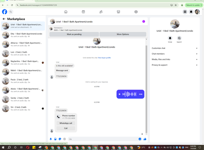The width and height of the screenshot is (204, 150).
Task: Open the emoji picker in message box
Action: click(x=140, y=139)
